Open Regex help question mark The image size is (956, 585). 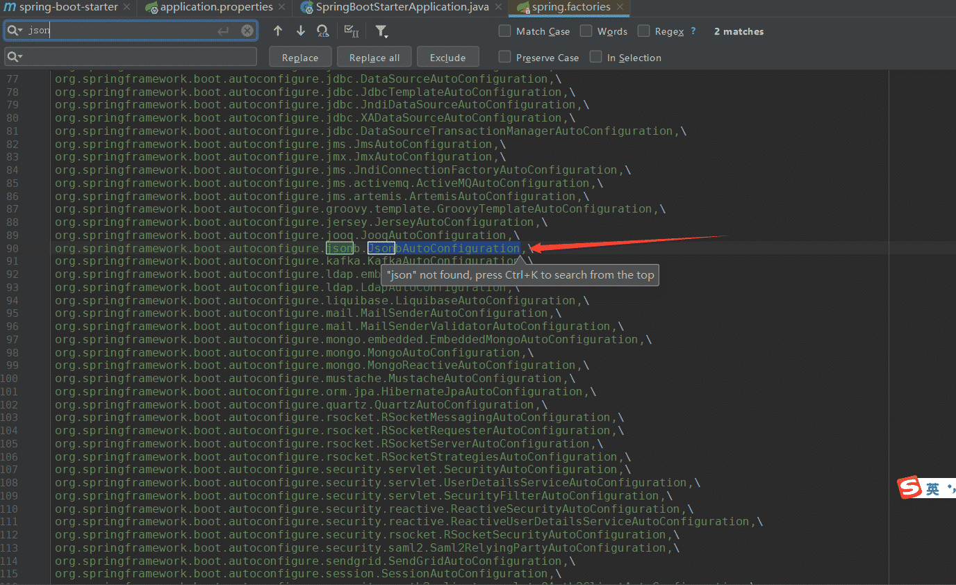click(x=693, y=31)
